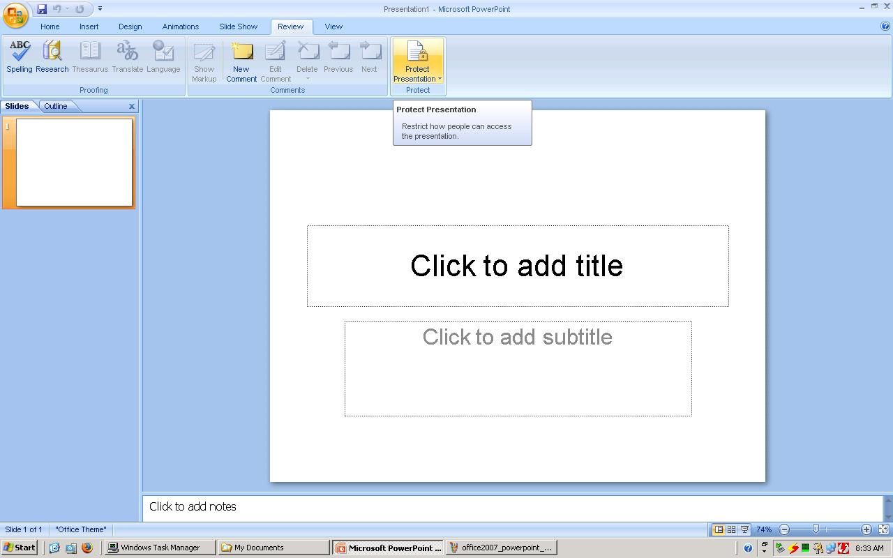Switch to Windows Task Manager in taskbar
The image size is (893, 558).
pyautogui.click(x=159, y=548)
